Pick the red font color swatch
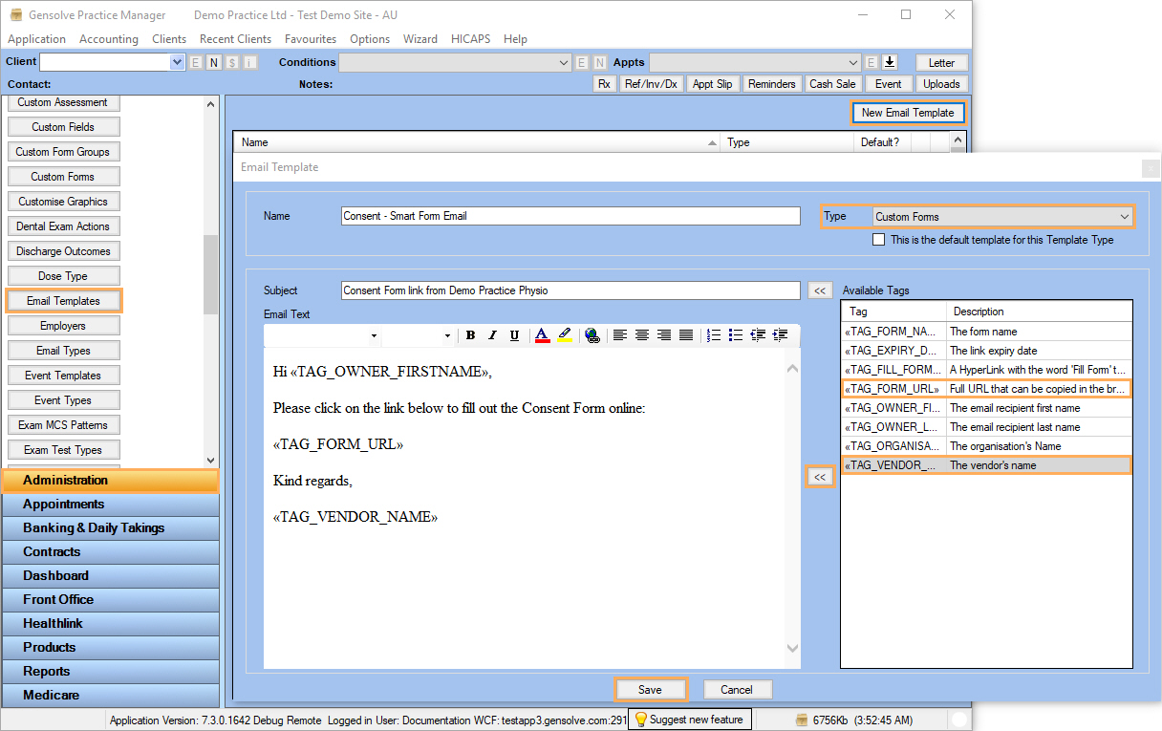Image resolution: width=1162 pixels, height=731 pixels. 542,335
